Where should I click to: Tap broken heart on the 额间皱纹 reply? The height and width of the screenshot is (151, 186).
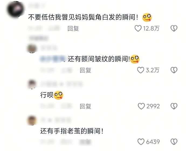[174, 70]
